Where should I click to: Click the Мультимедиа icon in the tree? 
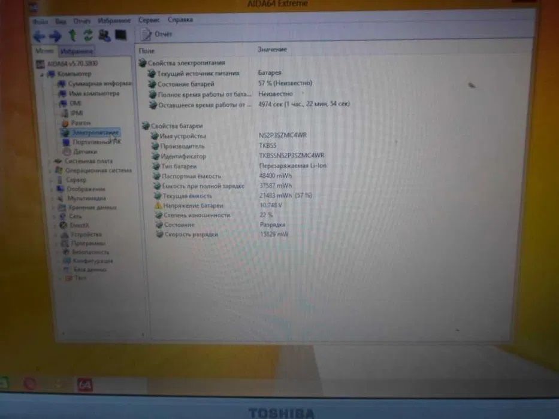pyautogui.click(x=61, y=198)
